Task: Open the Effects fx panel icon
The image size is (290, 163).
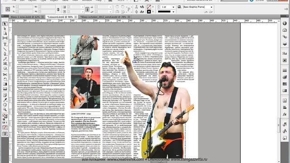Action: coord(285,114)
